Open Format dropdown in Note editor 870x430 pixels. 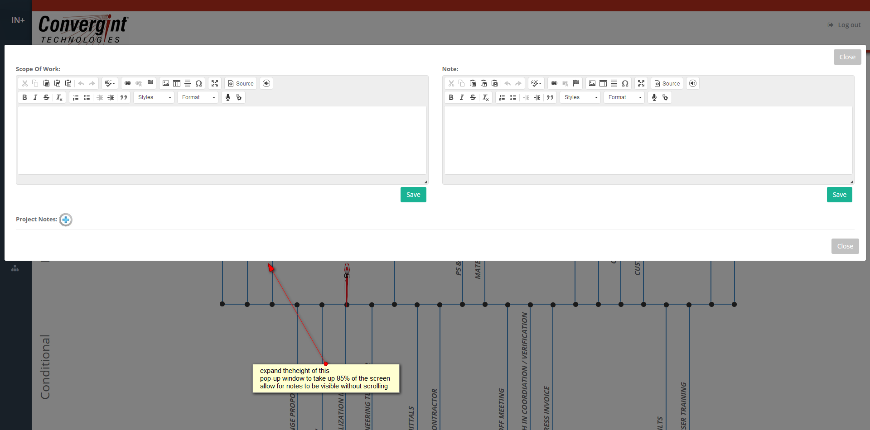coord(624,97)
